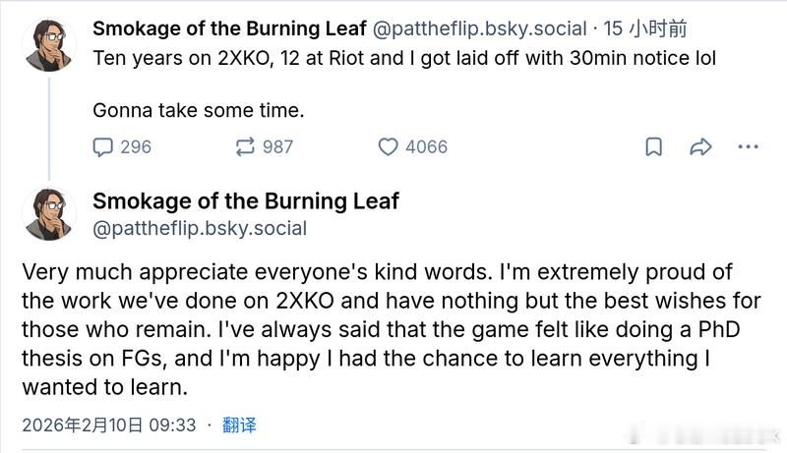This screenshot has height=453, width=787.
Task: Click the handle under the lower display name
Action: pos(200,229)
